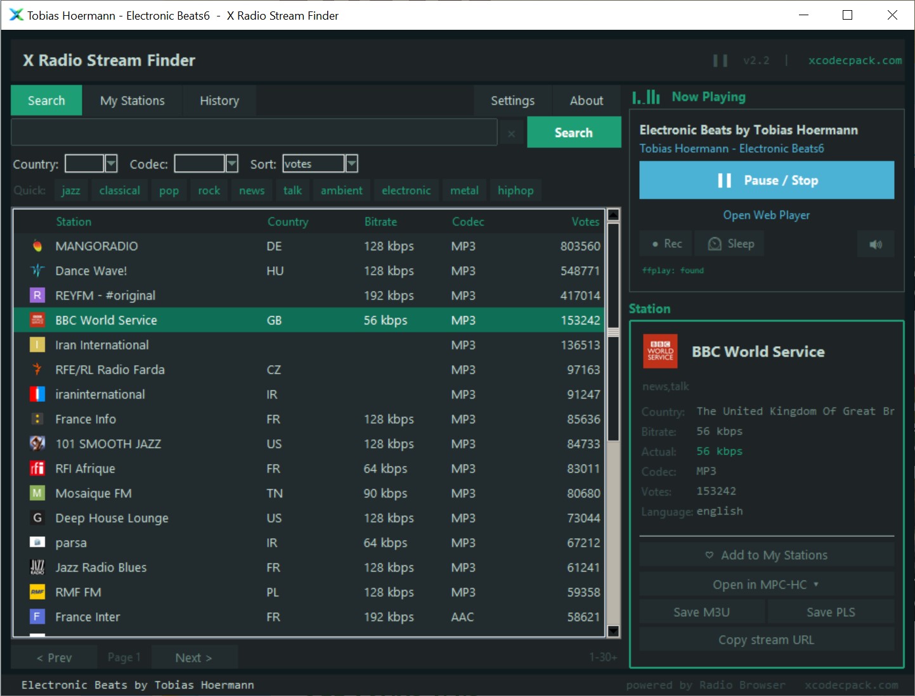Pause or stop the current stream

point(767,180)
